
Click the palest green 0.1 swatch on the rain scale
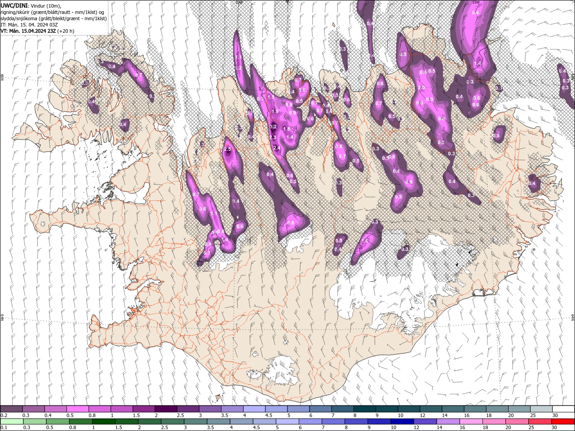point(12,422)
